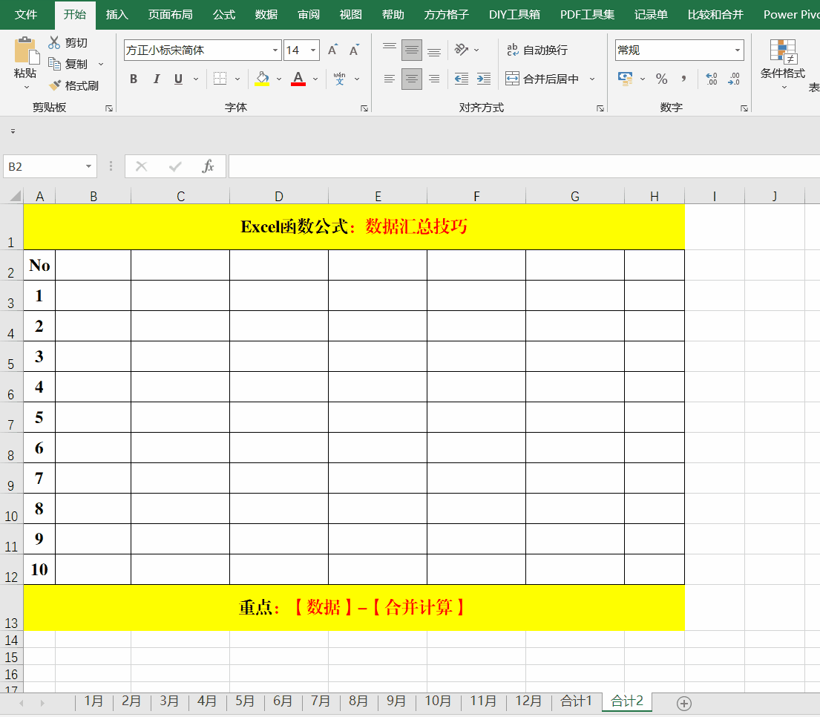Viewport: 820px width, 717px height.
Task: Decrease decimal places
Action: click(x=734, y=79)
